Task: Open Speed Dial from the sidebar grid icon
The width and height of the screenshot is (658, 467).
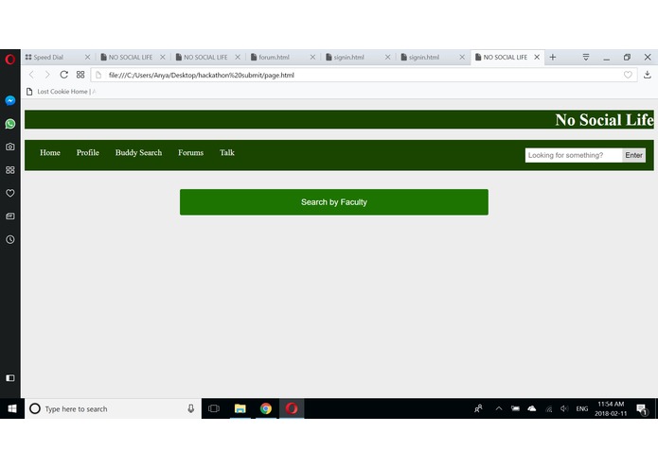Action: pos(10,170)
